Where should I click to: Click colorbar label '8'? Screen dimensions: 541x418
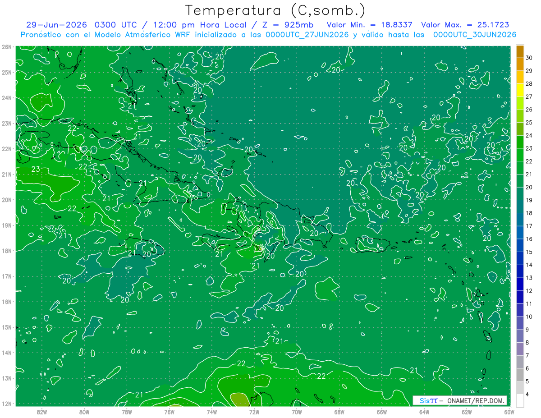pos(528,342)
